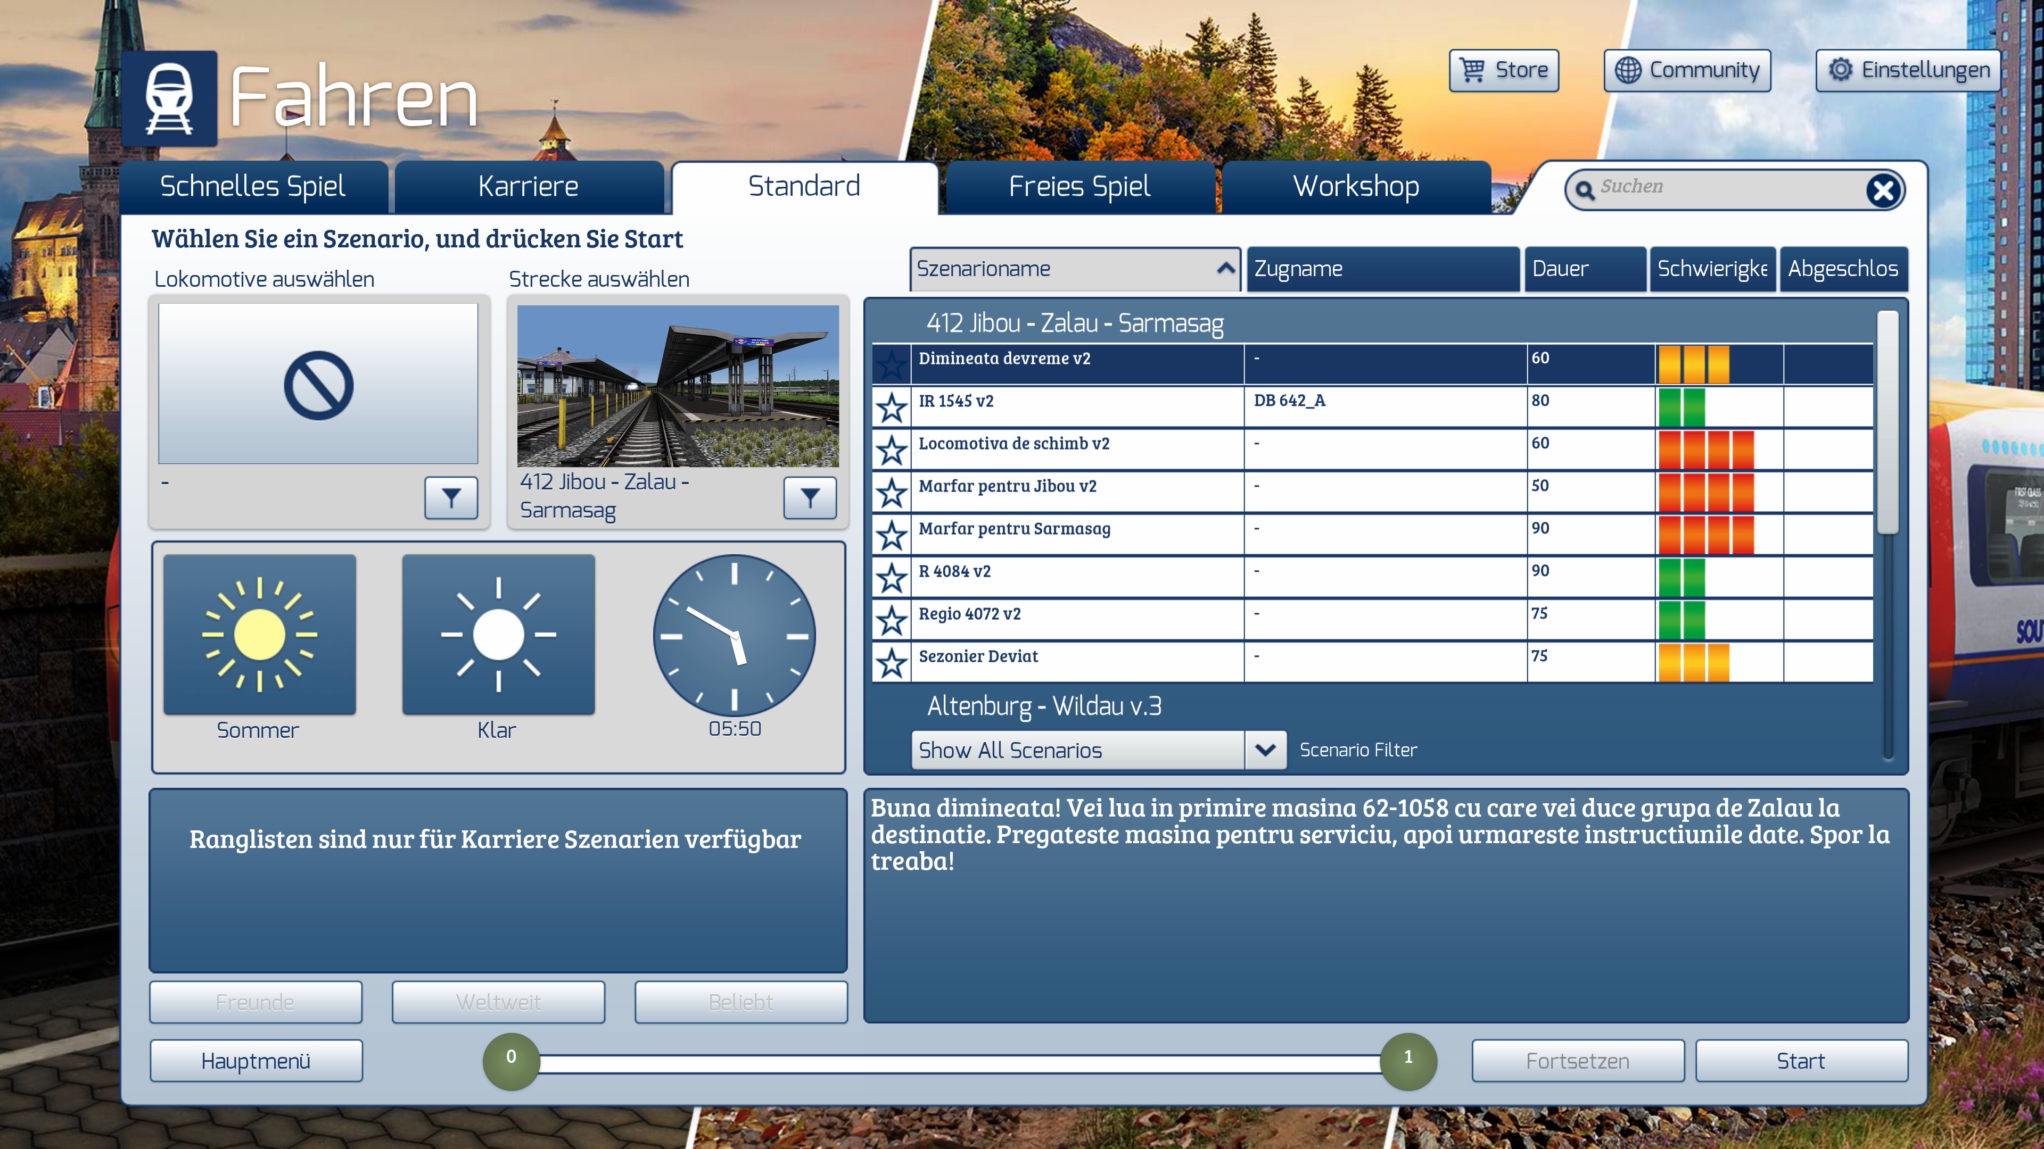This screenshot has width=2044, height=1149.
Task: Toggle favorite star for Sezonier Deviat
Action: pyautogui.click(x=891, y=663)
